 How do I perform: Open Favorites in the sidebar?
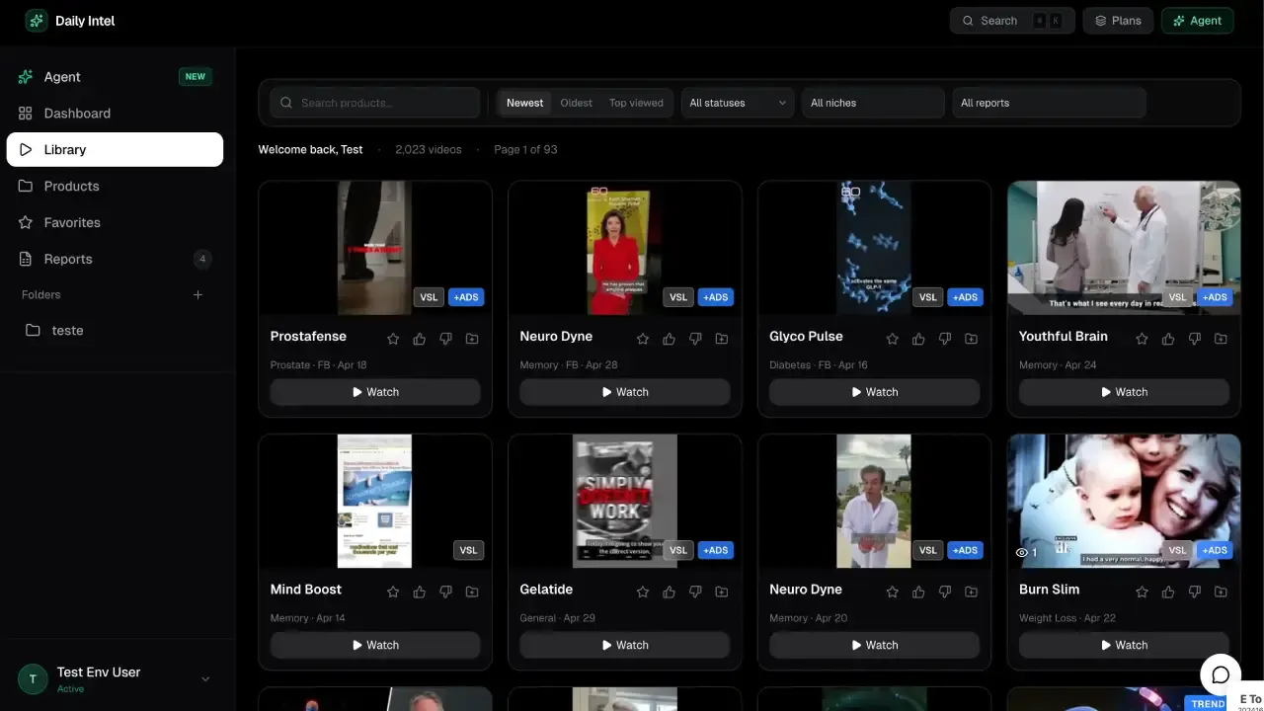[115, 223]
